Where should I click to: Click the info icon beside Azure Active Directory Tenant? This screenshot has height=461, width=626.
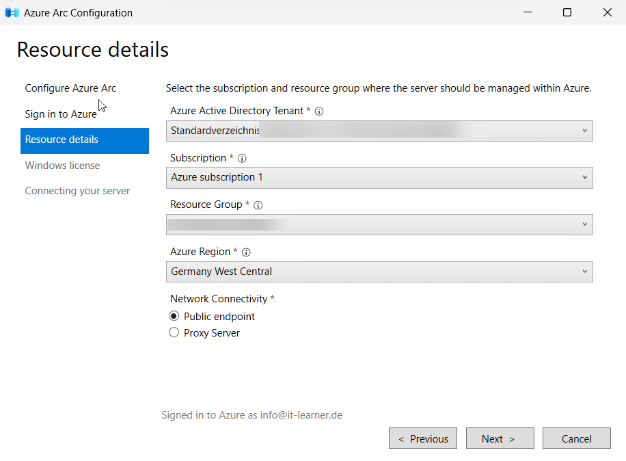[319, 111]
